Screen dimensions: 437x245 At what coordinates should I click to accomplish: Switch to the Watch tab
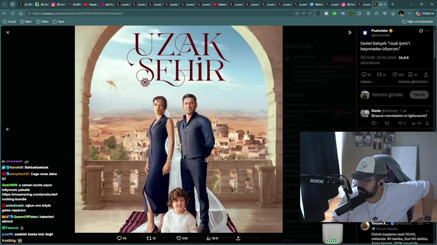click(317, 4)
